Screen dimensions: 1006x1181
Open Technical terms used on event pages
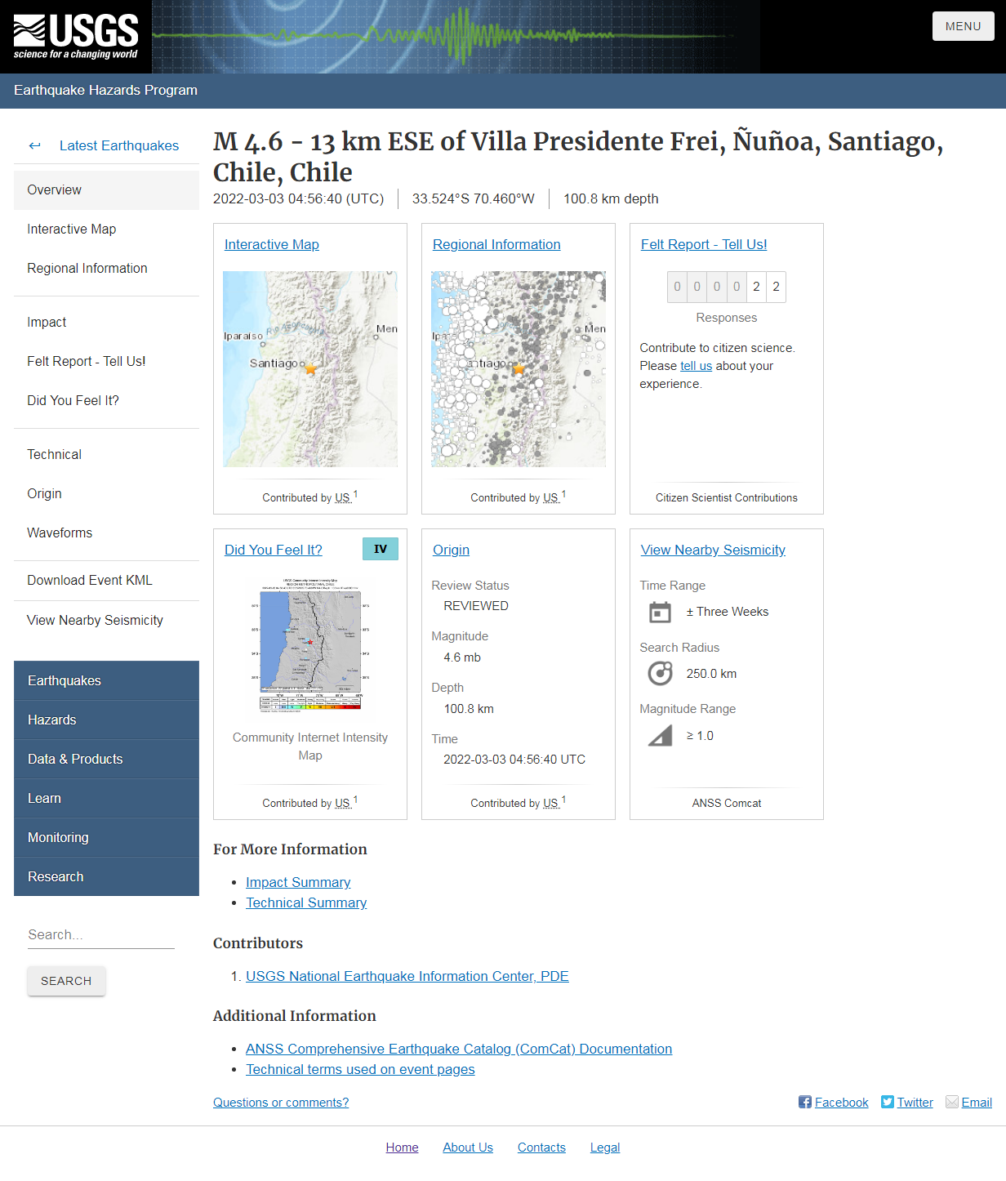pyautogui.click(x=360, y=1069)
